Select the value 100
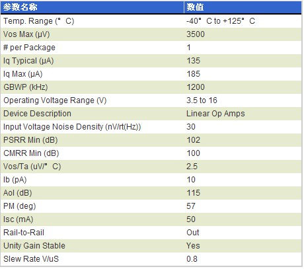Image resolution: width=304 pixels, height=269 pixels. [x=193, y=153]
